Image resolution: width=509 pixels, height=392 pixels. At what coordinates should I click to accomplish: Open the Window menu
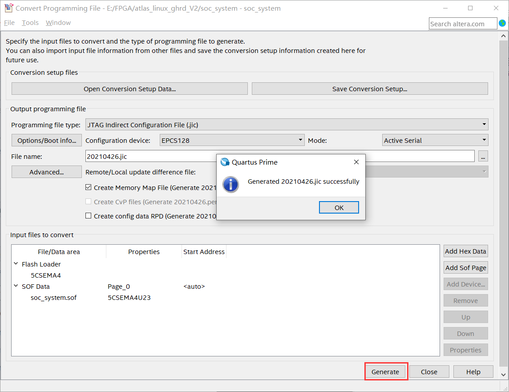[x=58, y=23]
